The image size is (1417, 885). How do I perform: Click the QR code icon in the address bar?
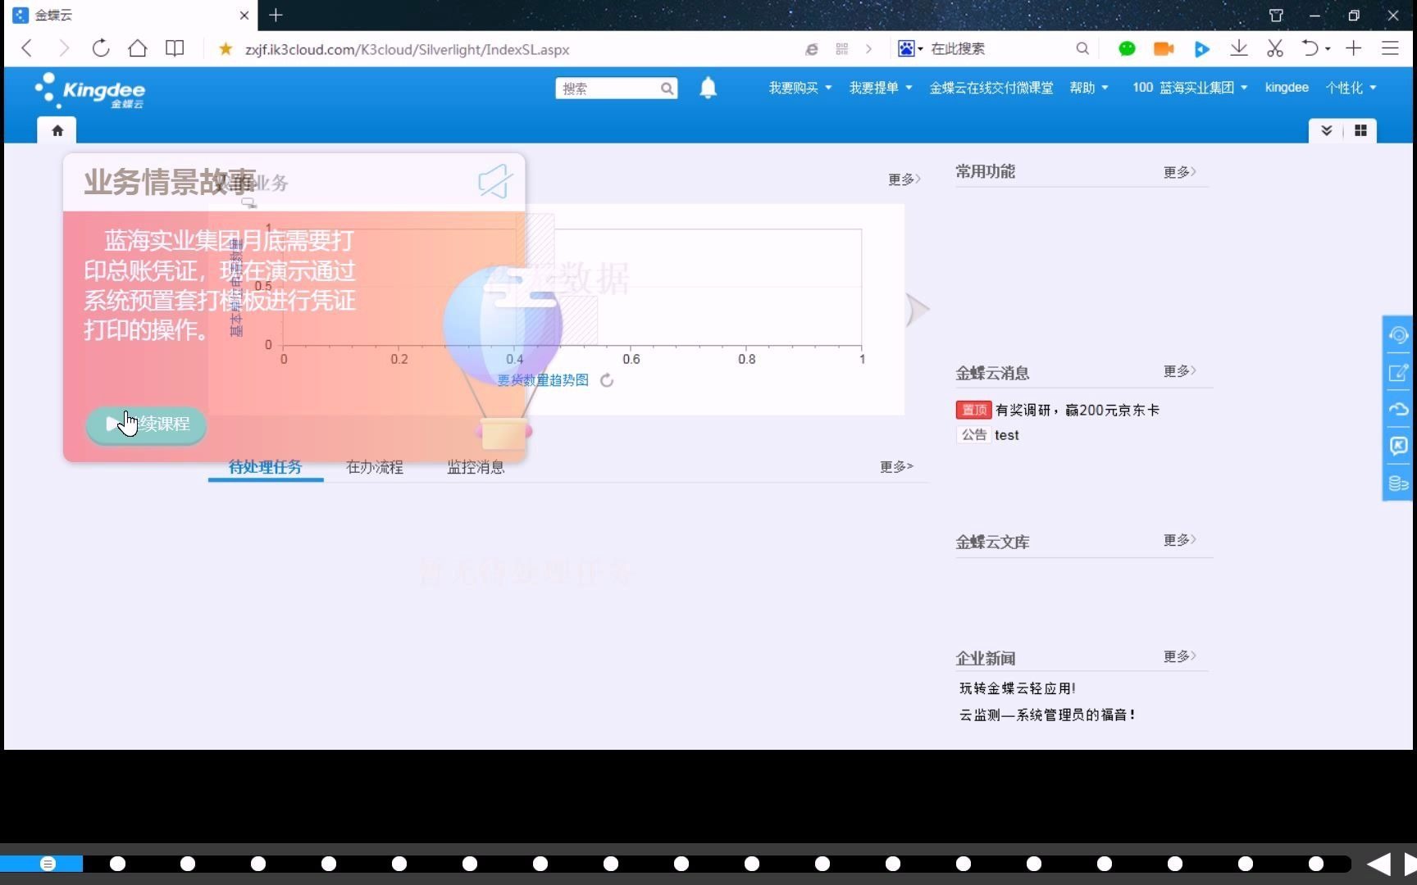coord(841,49)
